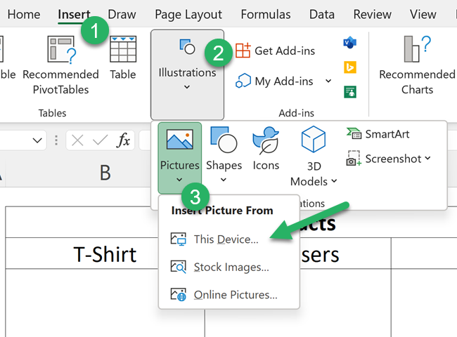
Task: Select the Icons gallery button
Action: (x=266, y=150)
